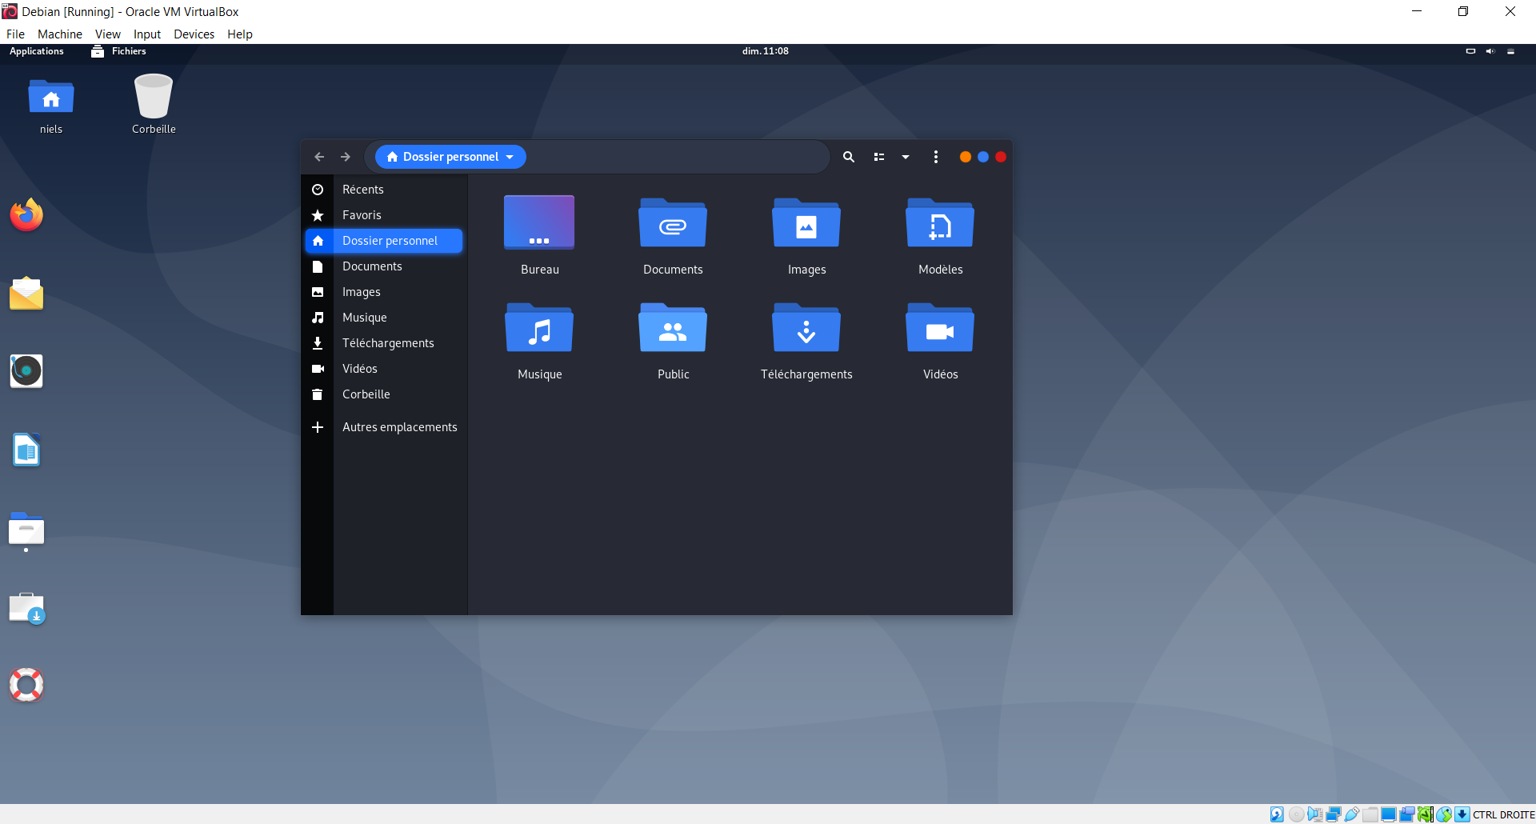This screenshot has width=1536, height=824.
Task: Open the three-dot menu in Files
Action: pos(936,157)
